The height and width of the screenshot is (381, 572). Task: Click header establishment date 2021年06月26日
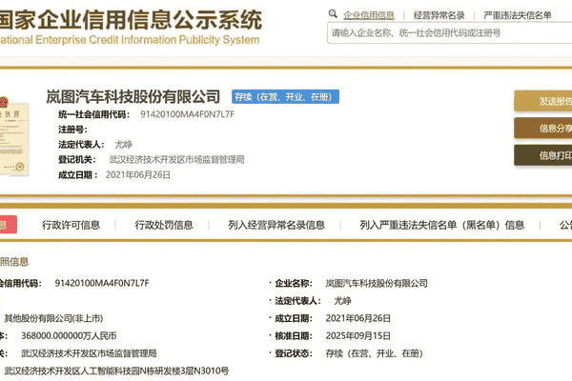point(138,175)
